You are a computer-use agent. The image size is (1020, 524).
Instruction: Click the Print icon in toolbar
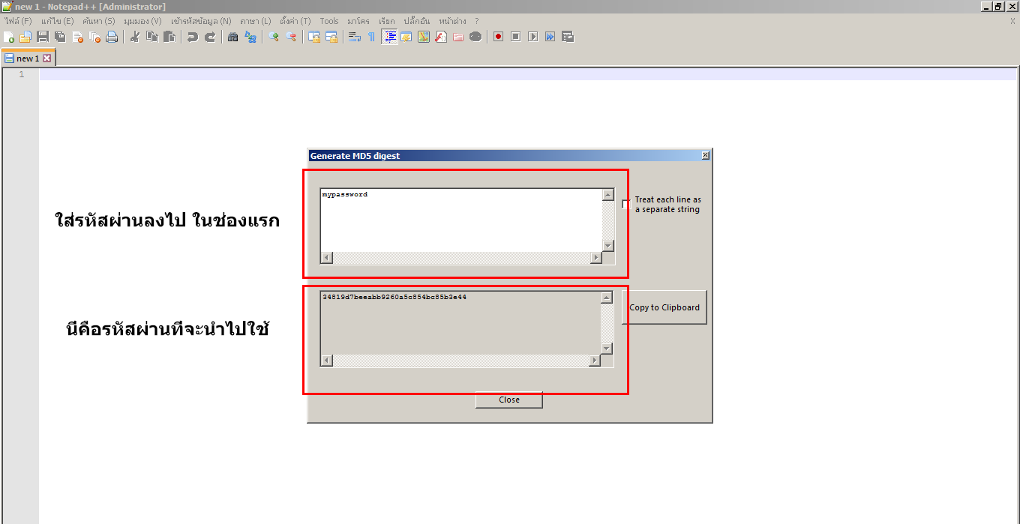(112, 37)
